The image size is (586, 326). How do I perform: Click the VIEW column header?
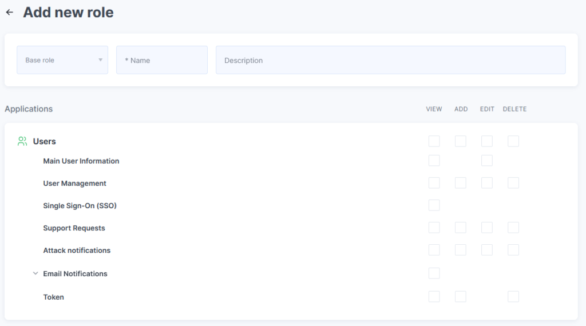coord(434,109)
